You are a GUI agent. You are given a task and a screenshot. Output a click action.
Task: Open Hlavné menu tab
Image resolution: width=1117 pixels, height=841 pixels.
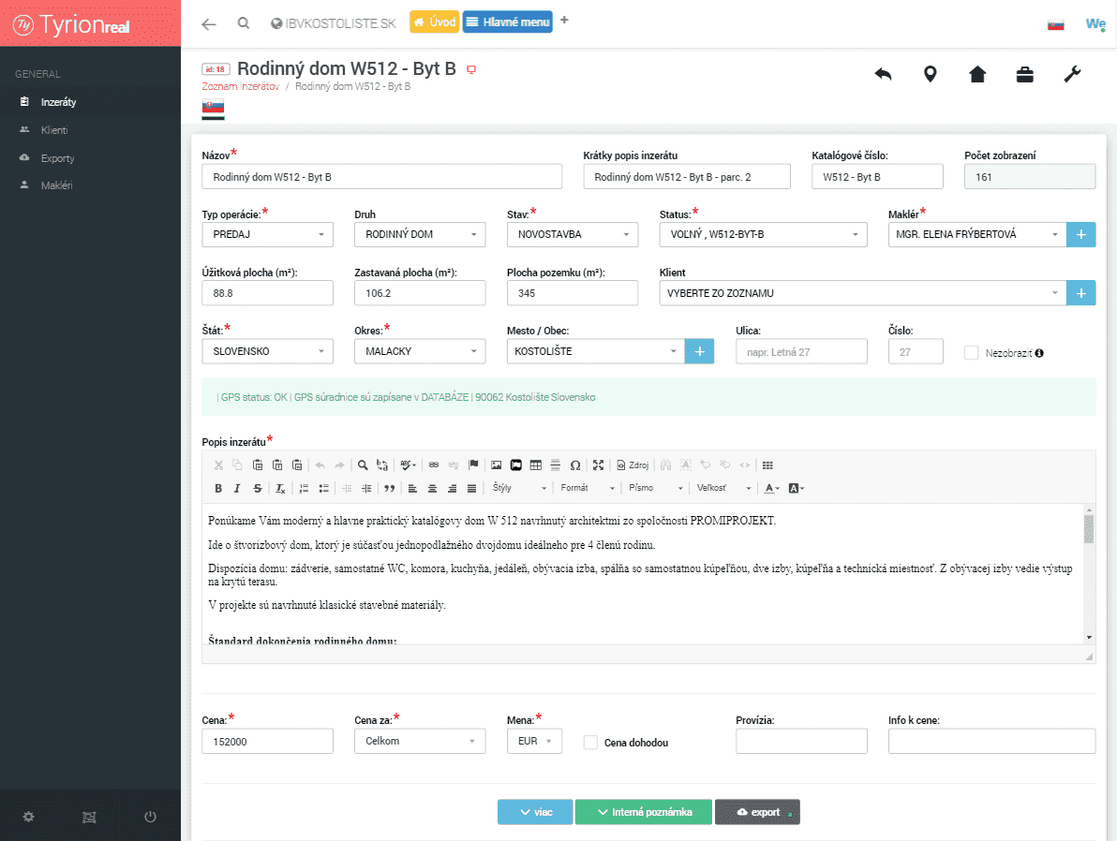pyautogui.click(x=507, y=22)
